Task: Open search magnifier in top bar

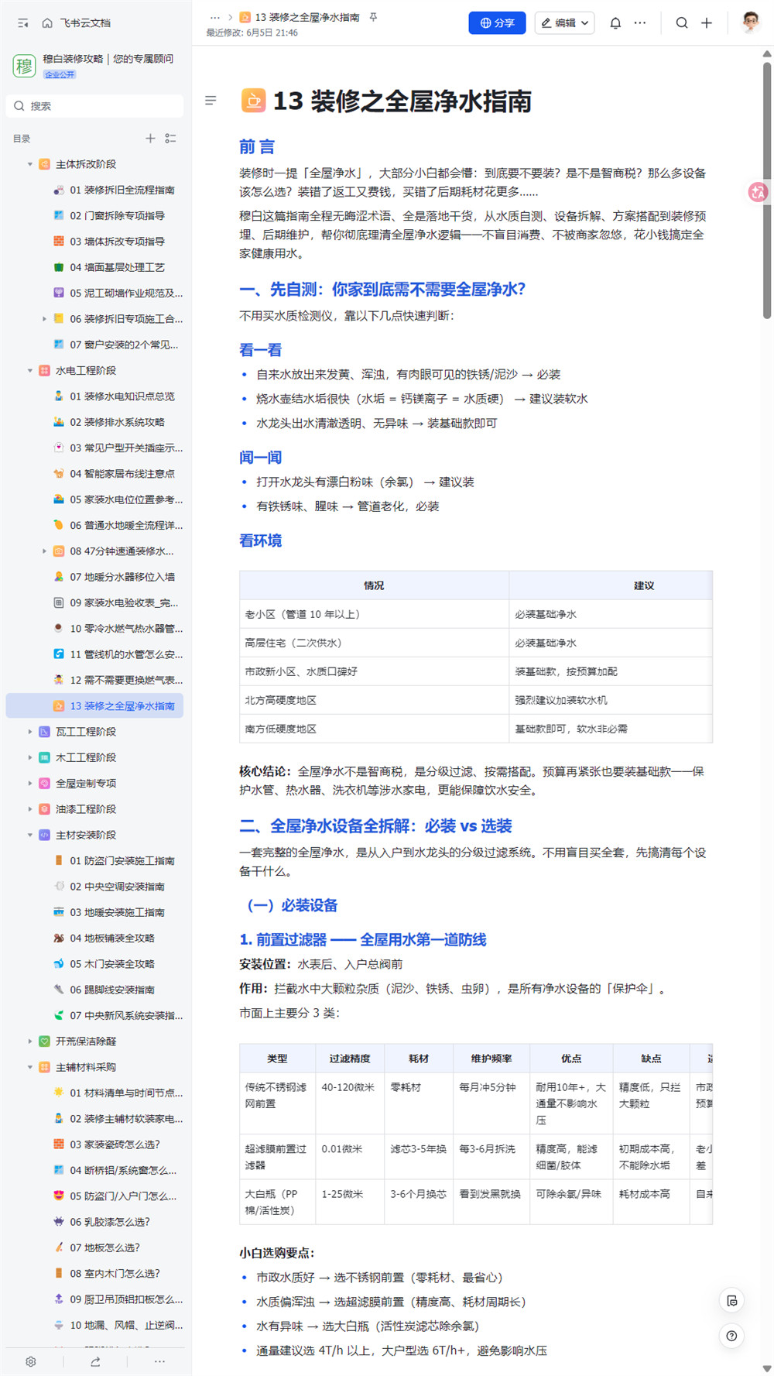Action: click(682, 23)
